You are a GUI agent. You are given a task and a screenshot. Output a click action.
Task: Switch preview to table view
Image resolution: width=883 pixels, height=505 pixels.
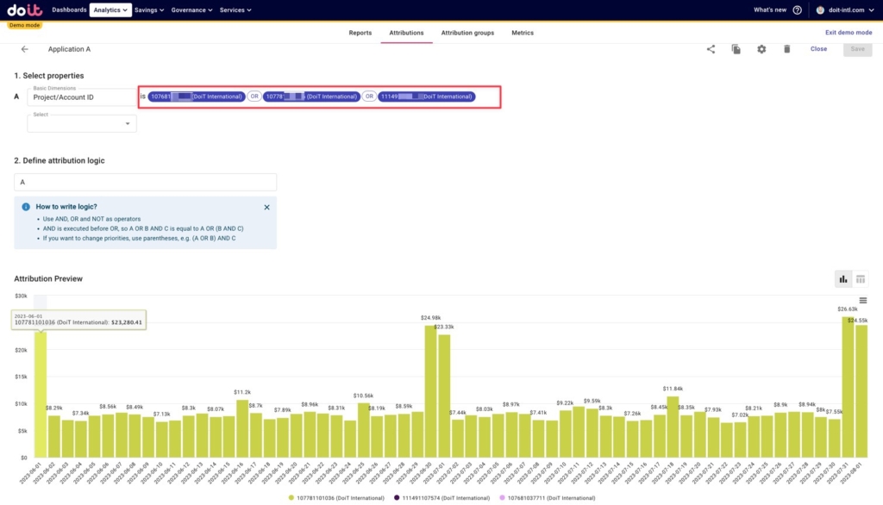tap(861, 279)
